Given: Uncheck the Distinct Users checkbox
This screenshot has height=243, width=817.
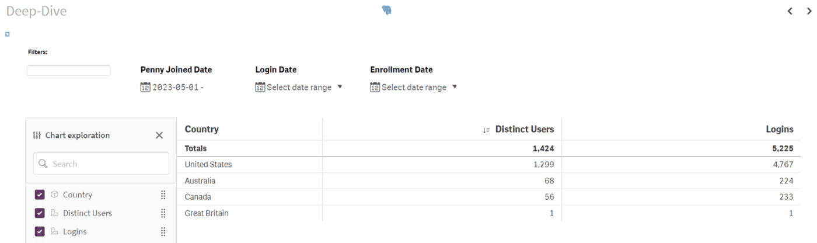Looking at the screenshot, I should pyautogui.click(x=40, y=213).
